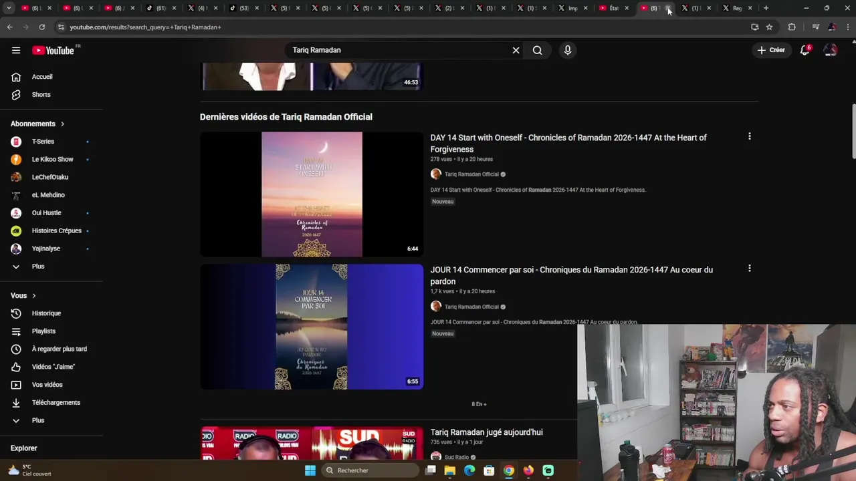The height and width of the screenshot is (481, 856).
Task: Open JOUR 14 Commencer par soi thumbnail
Action: coord(312,327)
